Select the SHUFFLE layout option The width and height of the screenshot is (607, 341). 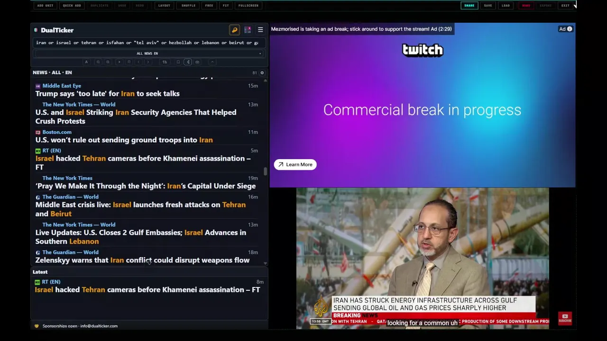pyautogui.click(x=188, y=6)
